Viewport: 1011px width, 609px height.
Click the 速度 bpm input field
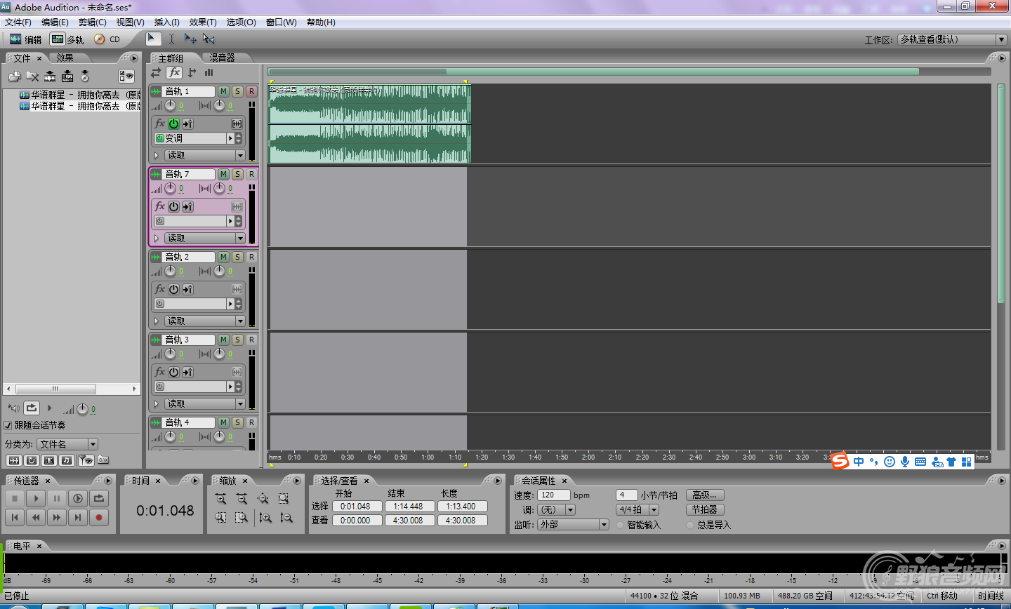[x=554, y=495]
